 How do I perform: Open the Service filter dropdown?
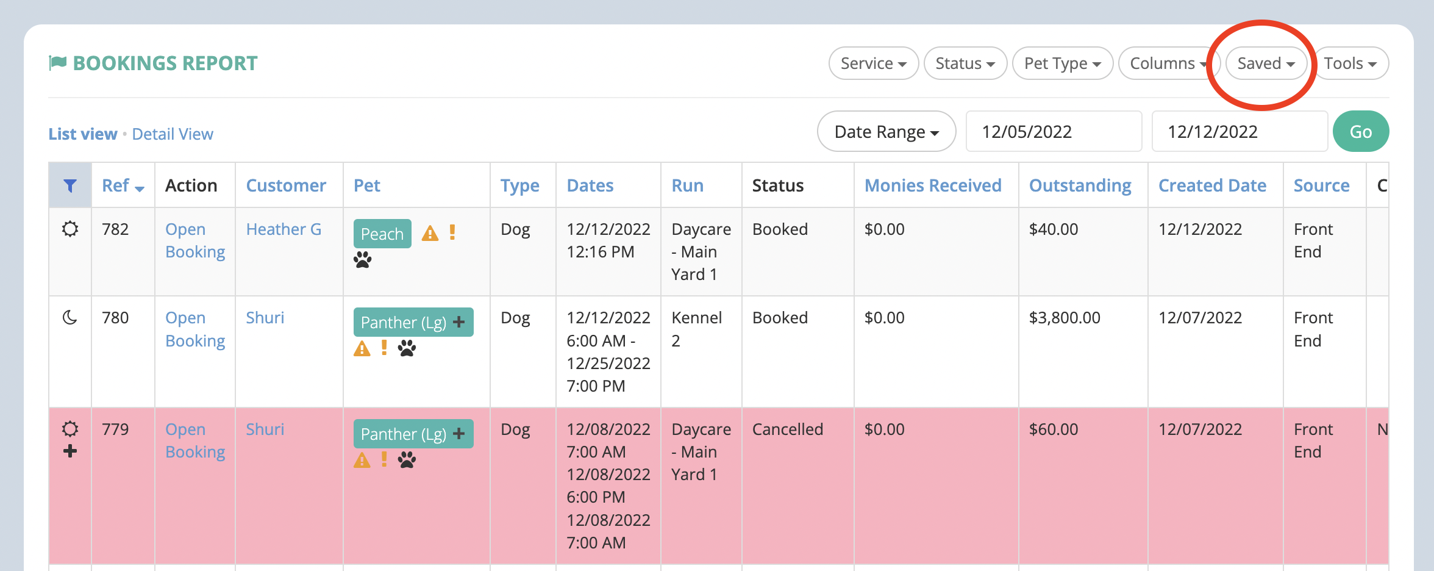(x=874, y=63)
